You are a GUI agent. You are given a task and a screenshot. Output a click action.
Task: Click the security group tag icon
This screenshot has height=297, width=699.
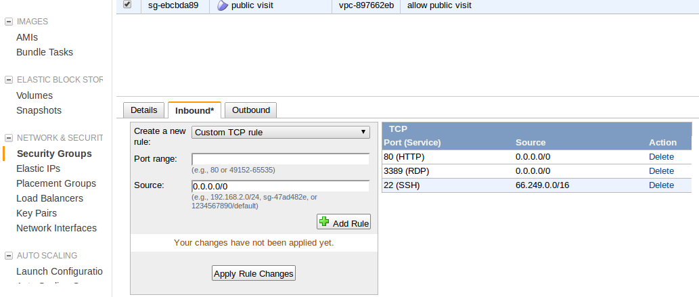pyautogui.click(x=223, y=5)
